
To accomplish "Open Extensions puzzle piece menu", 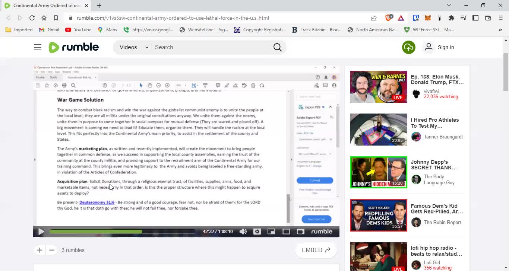I will pos(452,18).
